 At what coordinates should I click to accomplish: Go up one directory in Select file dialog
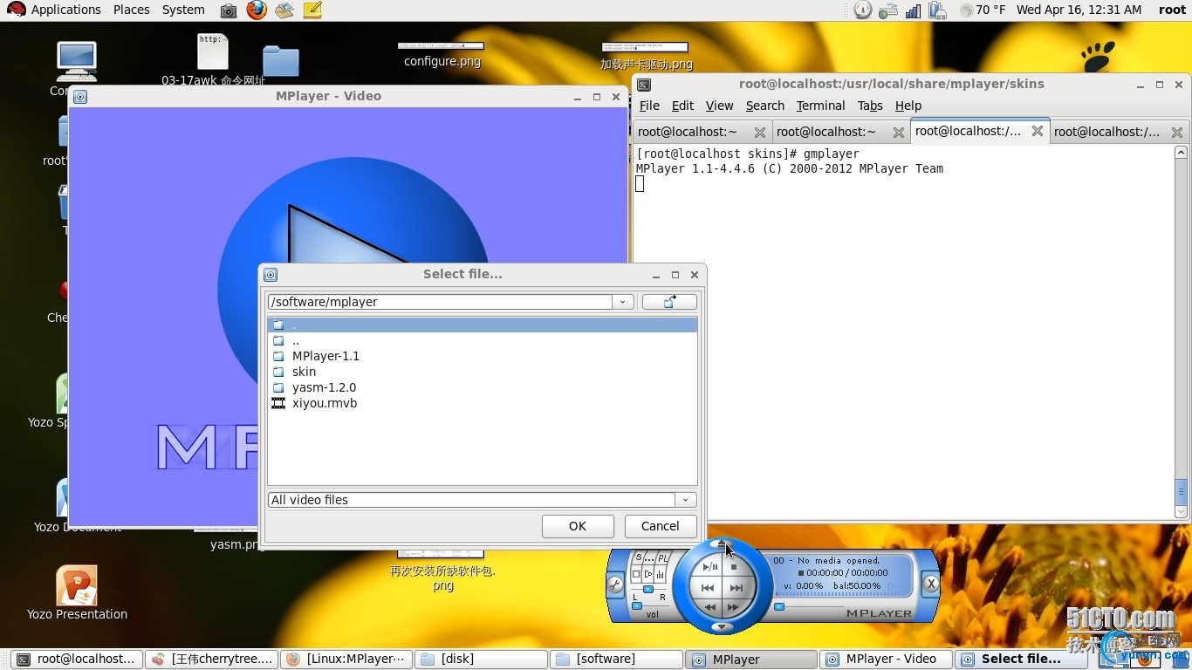point(669,302)
